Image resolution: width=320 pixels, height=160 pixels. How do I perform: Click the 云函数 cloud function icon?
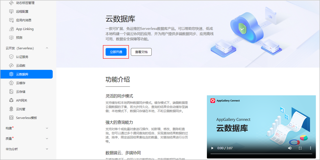pos(11,65)
